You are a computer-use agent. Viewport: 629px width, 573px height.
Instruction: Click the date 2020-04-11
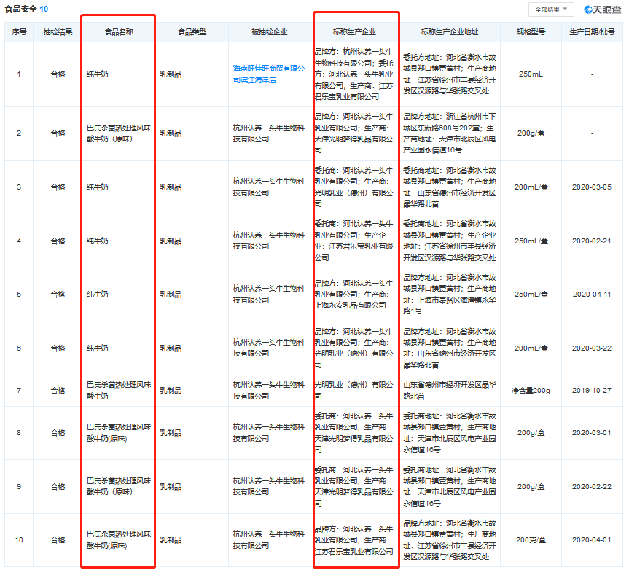pos(592,294)
